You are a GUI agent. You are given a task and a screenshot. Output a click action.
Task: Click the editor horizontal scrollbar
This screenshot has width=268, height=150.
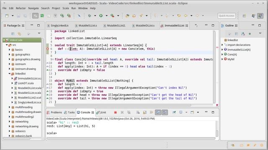tap(123, 105)
